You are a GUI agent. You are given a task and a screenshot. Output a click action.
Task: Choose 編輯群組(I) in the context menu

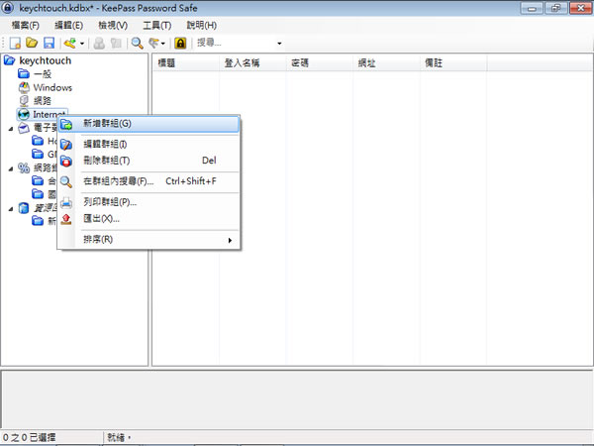[x=148, y=144]
